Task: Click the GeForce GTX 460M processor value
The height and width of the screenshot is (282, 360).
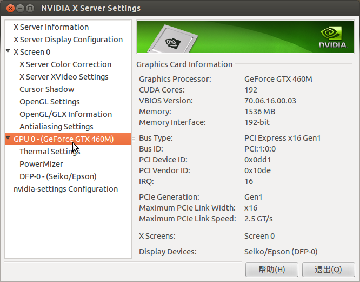Action: (278, 79)
